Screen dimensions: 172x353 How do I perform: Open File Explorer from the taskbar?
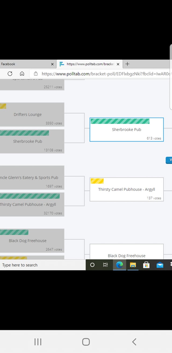pos(133,265)
